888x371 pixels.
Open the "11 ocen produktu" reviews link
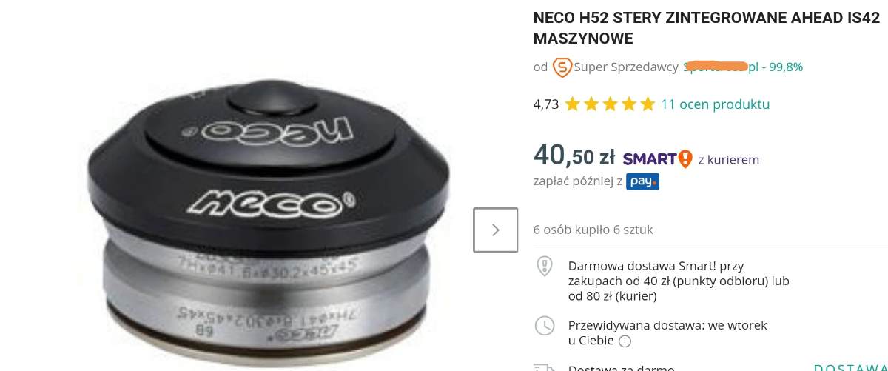[715, 104]
